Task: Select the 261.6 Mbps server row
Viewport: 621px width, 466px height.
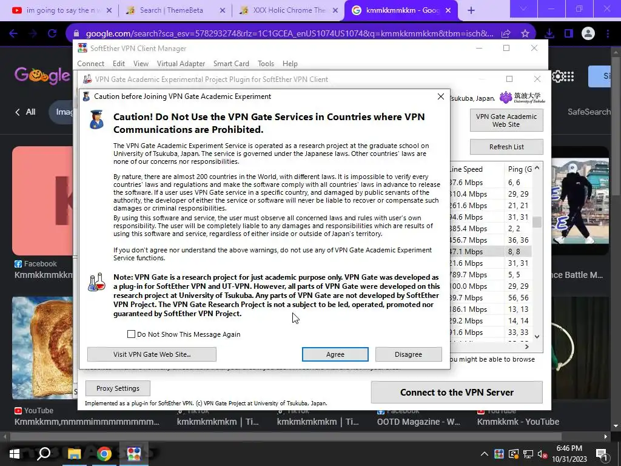Action: point(490,205)
